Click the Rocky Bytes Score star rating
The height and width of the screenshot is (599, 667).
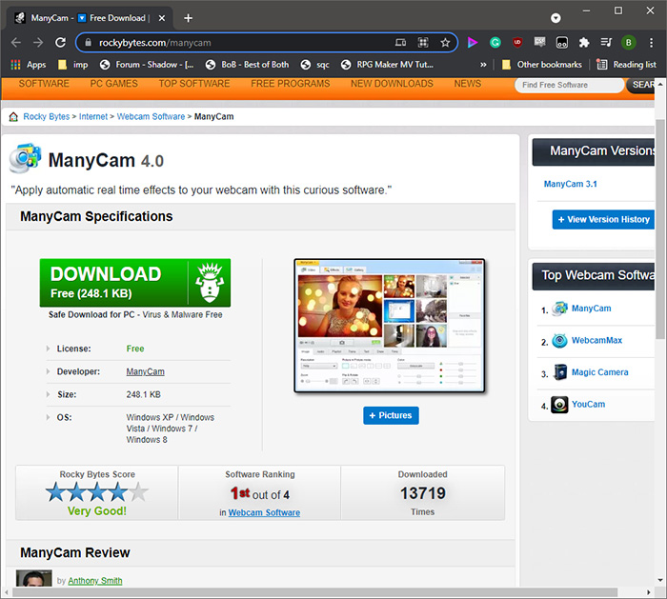click(97, 492)
